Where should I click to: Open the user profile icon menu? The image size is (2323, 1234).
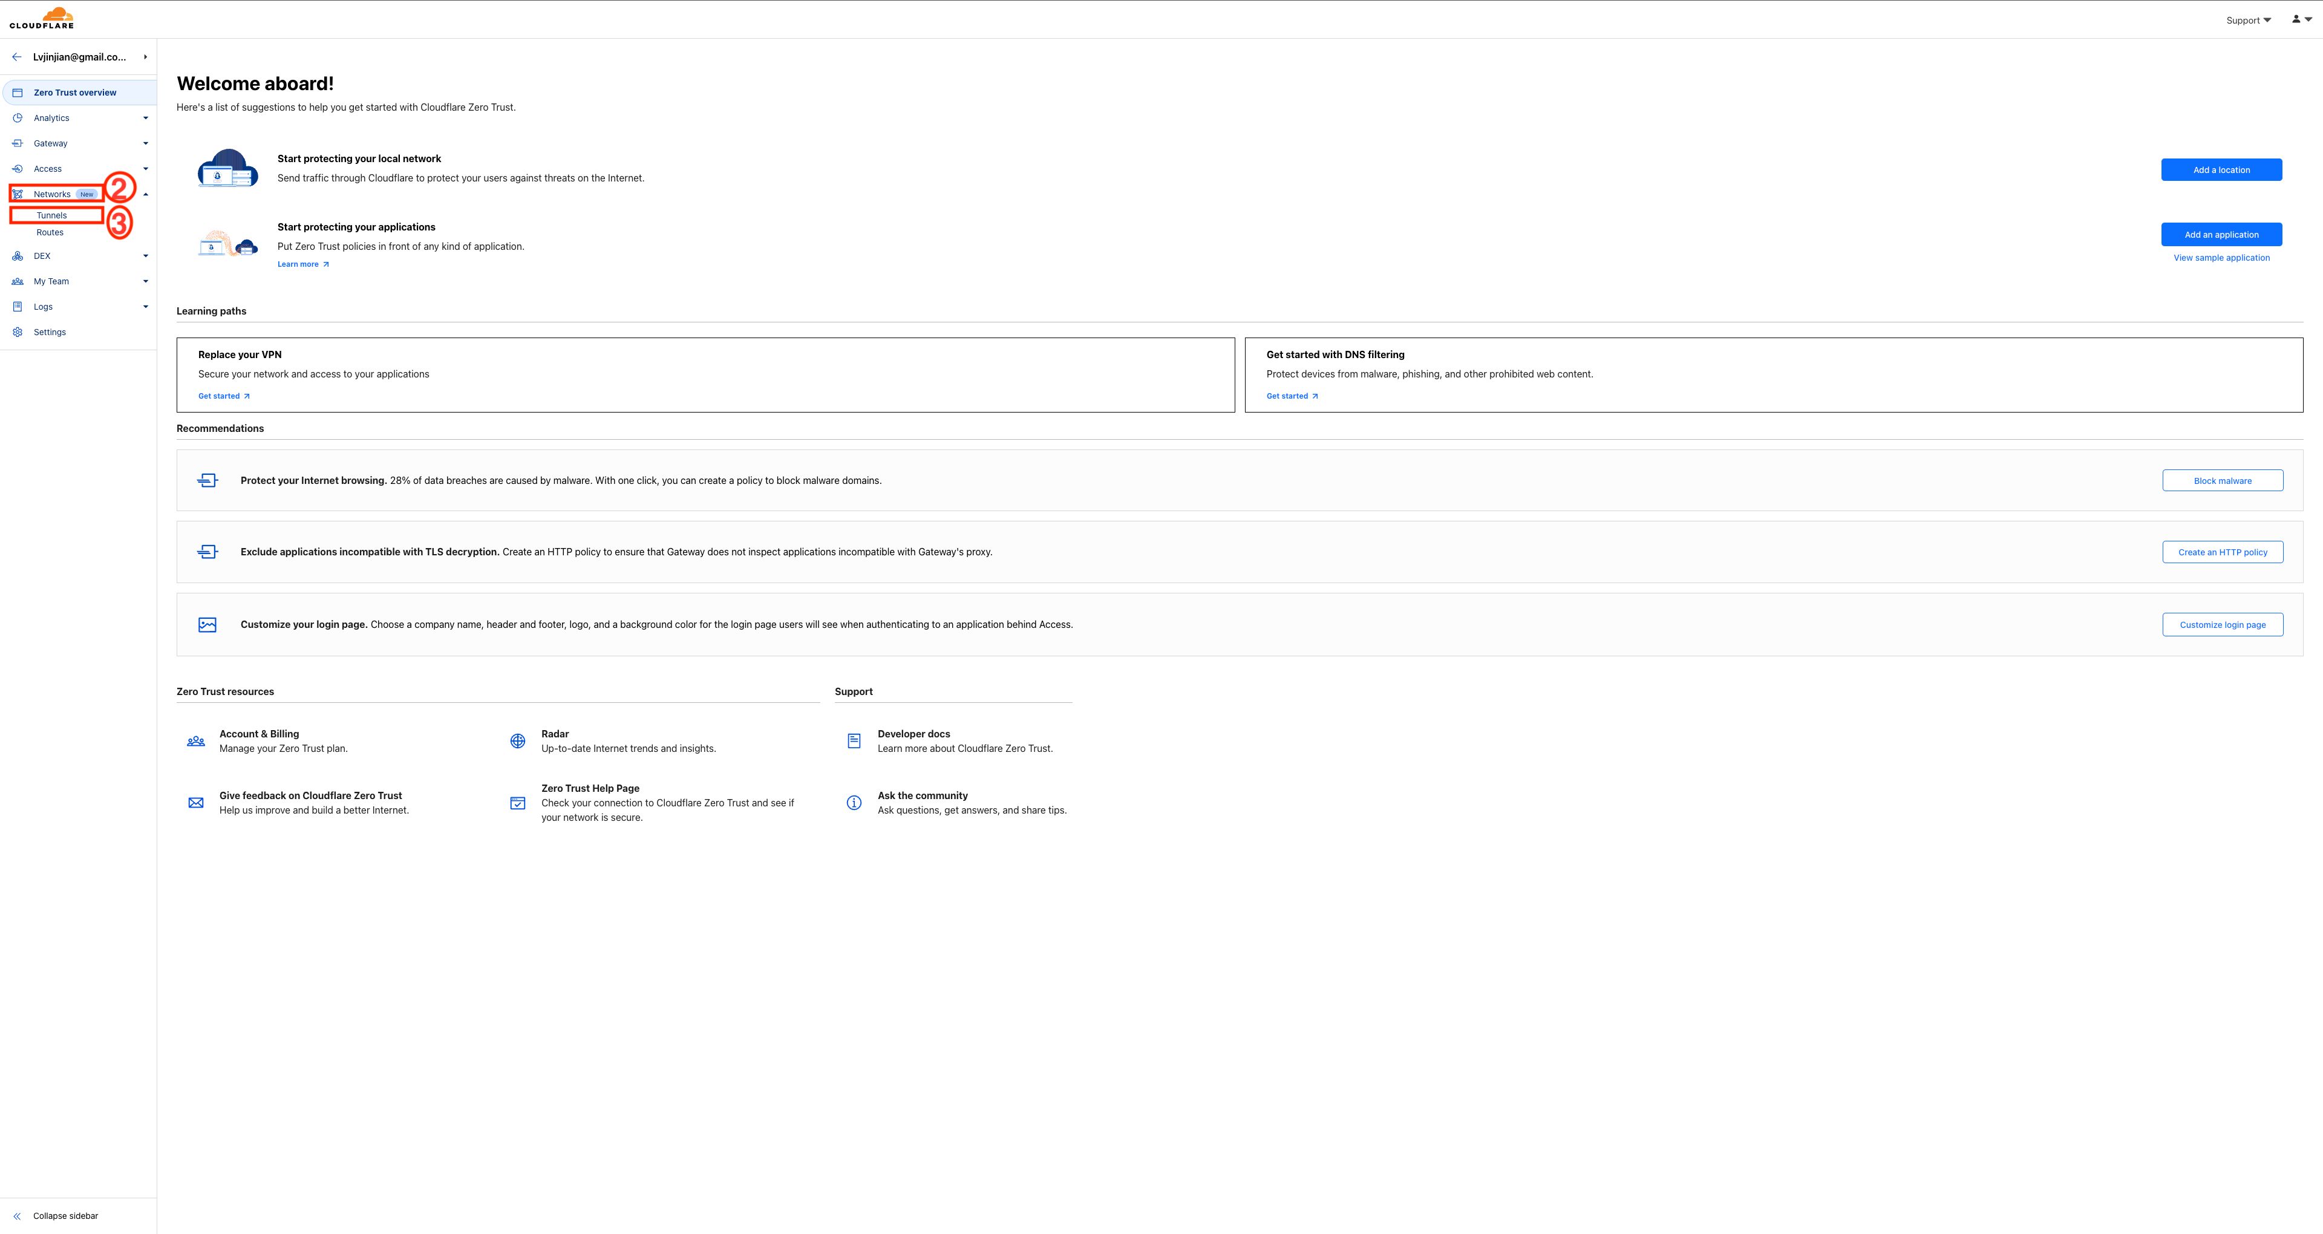coord(2301,19)
